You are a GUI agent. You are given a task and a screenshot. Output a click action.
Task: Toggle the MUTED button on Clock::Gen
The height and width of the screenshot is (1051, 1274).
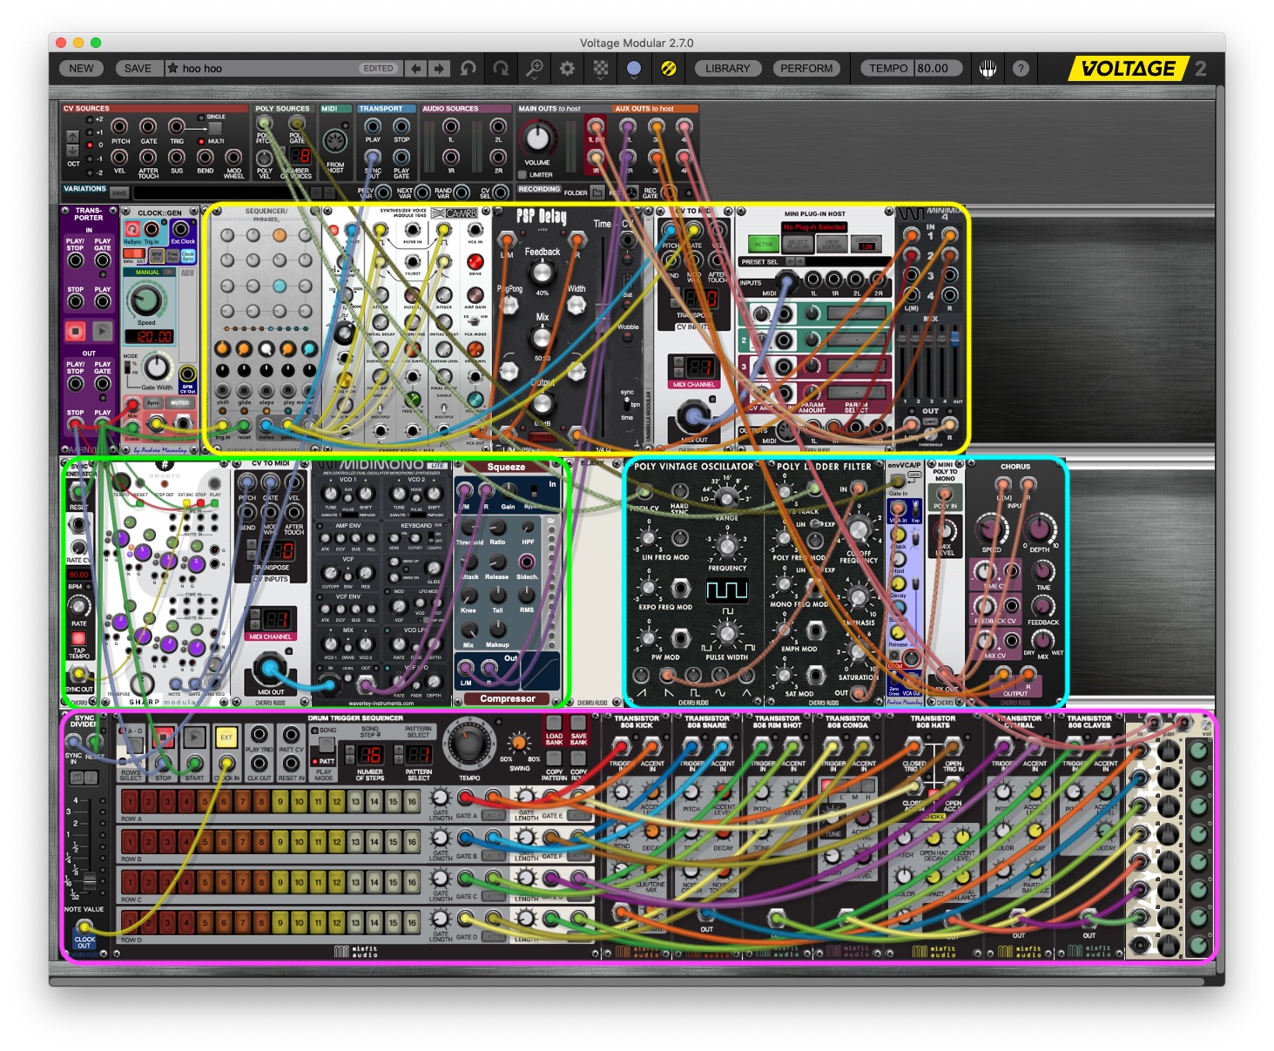coord(180,403)
